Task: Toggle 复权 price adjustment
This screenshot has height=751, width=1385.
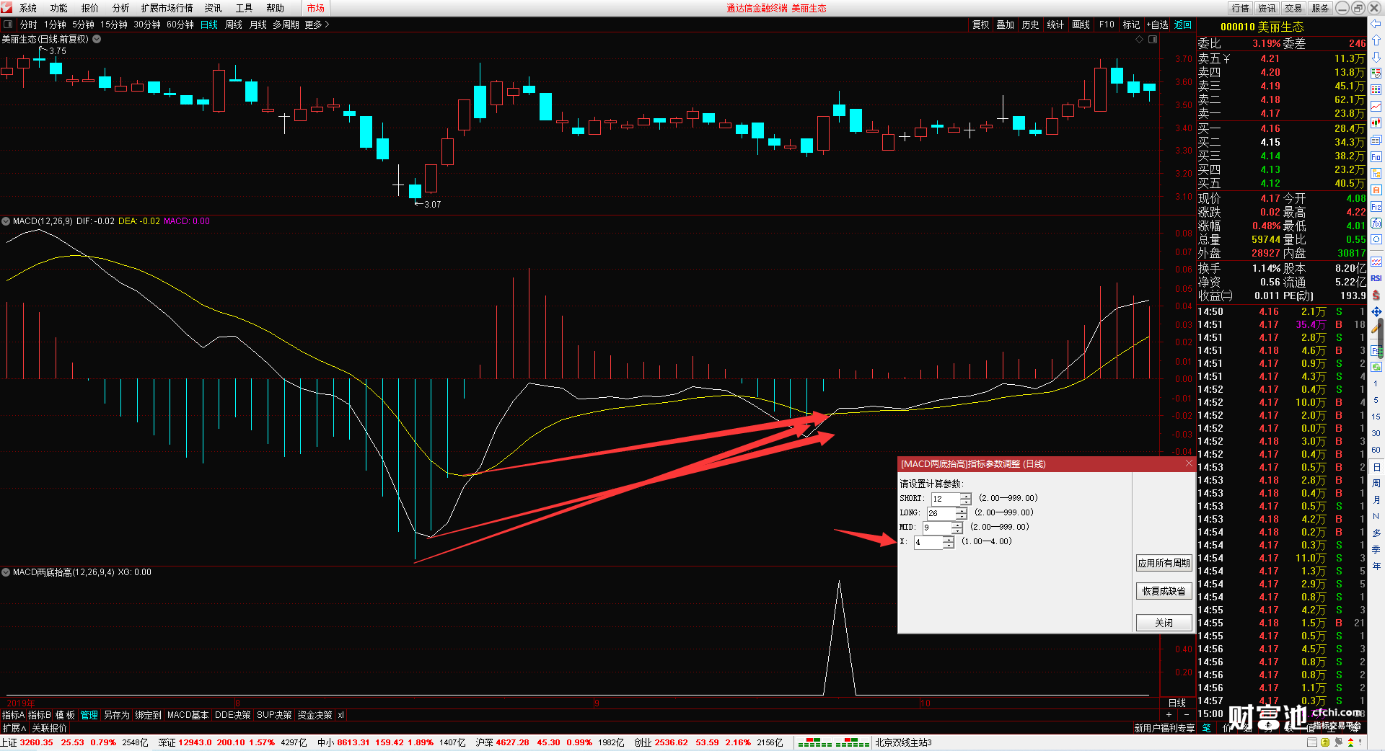Action: pyautogui.click(x=981, y=25)
